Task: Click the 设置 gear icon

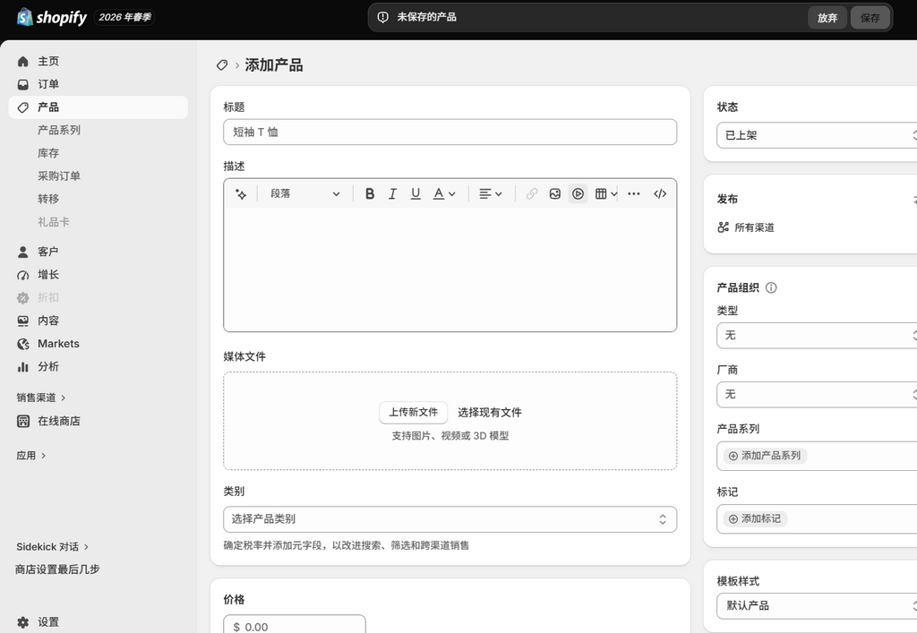Action: coord(22,622)
